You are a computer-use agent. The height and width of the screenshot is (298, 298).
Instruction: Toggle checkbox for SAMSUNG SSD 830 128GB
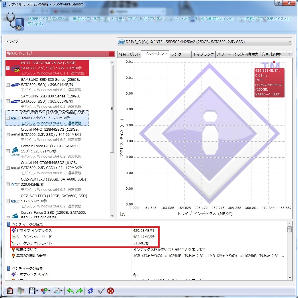tap(8, 101)
